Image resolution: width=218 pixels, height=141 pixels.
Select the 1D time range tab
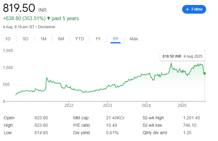(x=8, y=39)
